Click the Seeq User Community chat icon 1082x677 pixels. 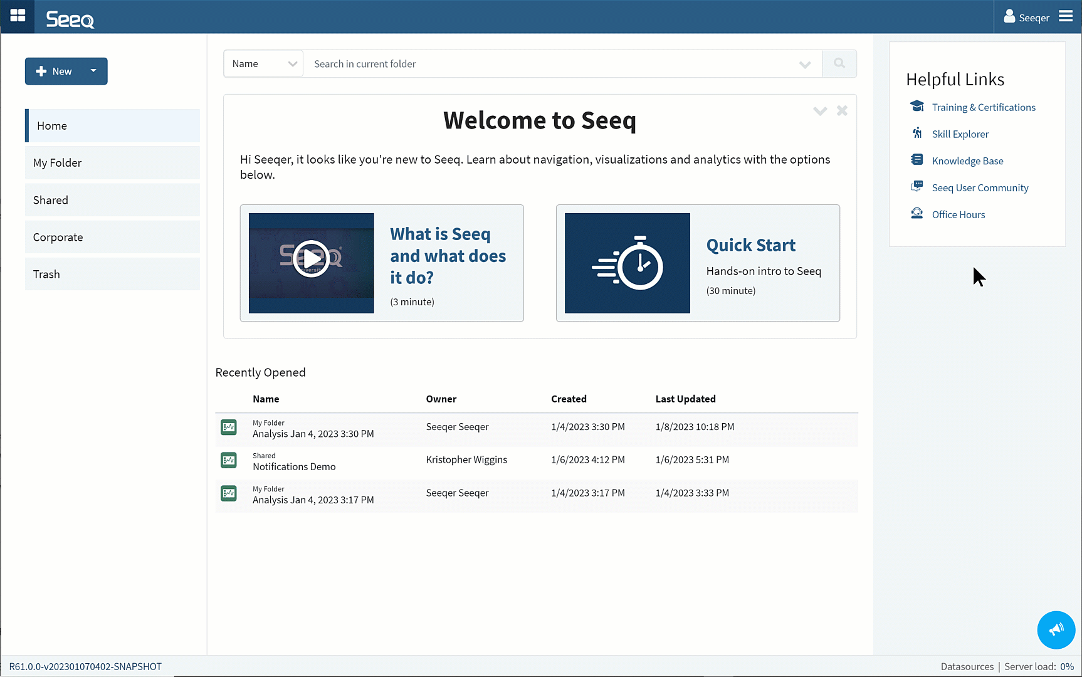pyautogui.click(x=917, y=186)
